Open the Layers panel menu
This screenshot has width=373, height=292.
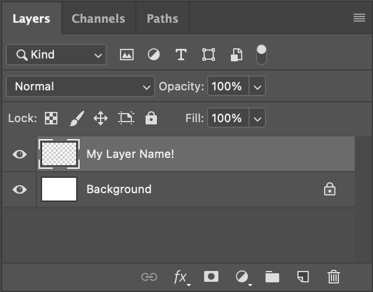pos(359,18)
